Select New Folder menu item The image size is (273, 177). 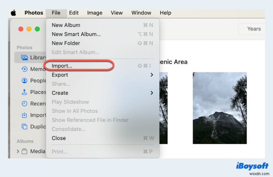[103, 43]
